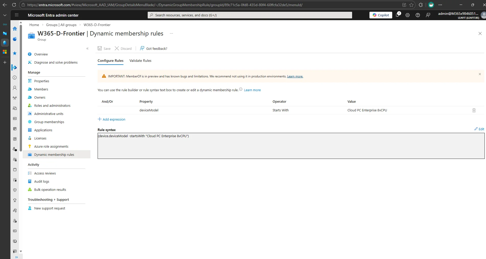Image resolution: width=486 pixels, height=259 pixels.
Task: Open the notifications bell
Action: pos(397,15)
